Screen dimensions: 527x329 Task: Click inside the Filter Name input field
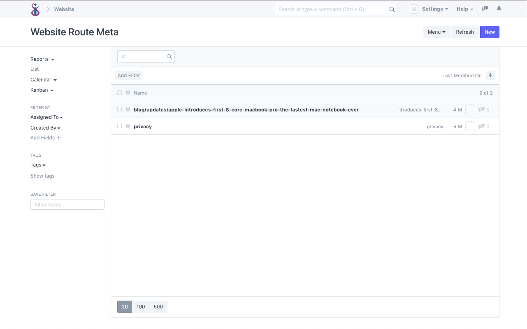[x=67, y=204]
